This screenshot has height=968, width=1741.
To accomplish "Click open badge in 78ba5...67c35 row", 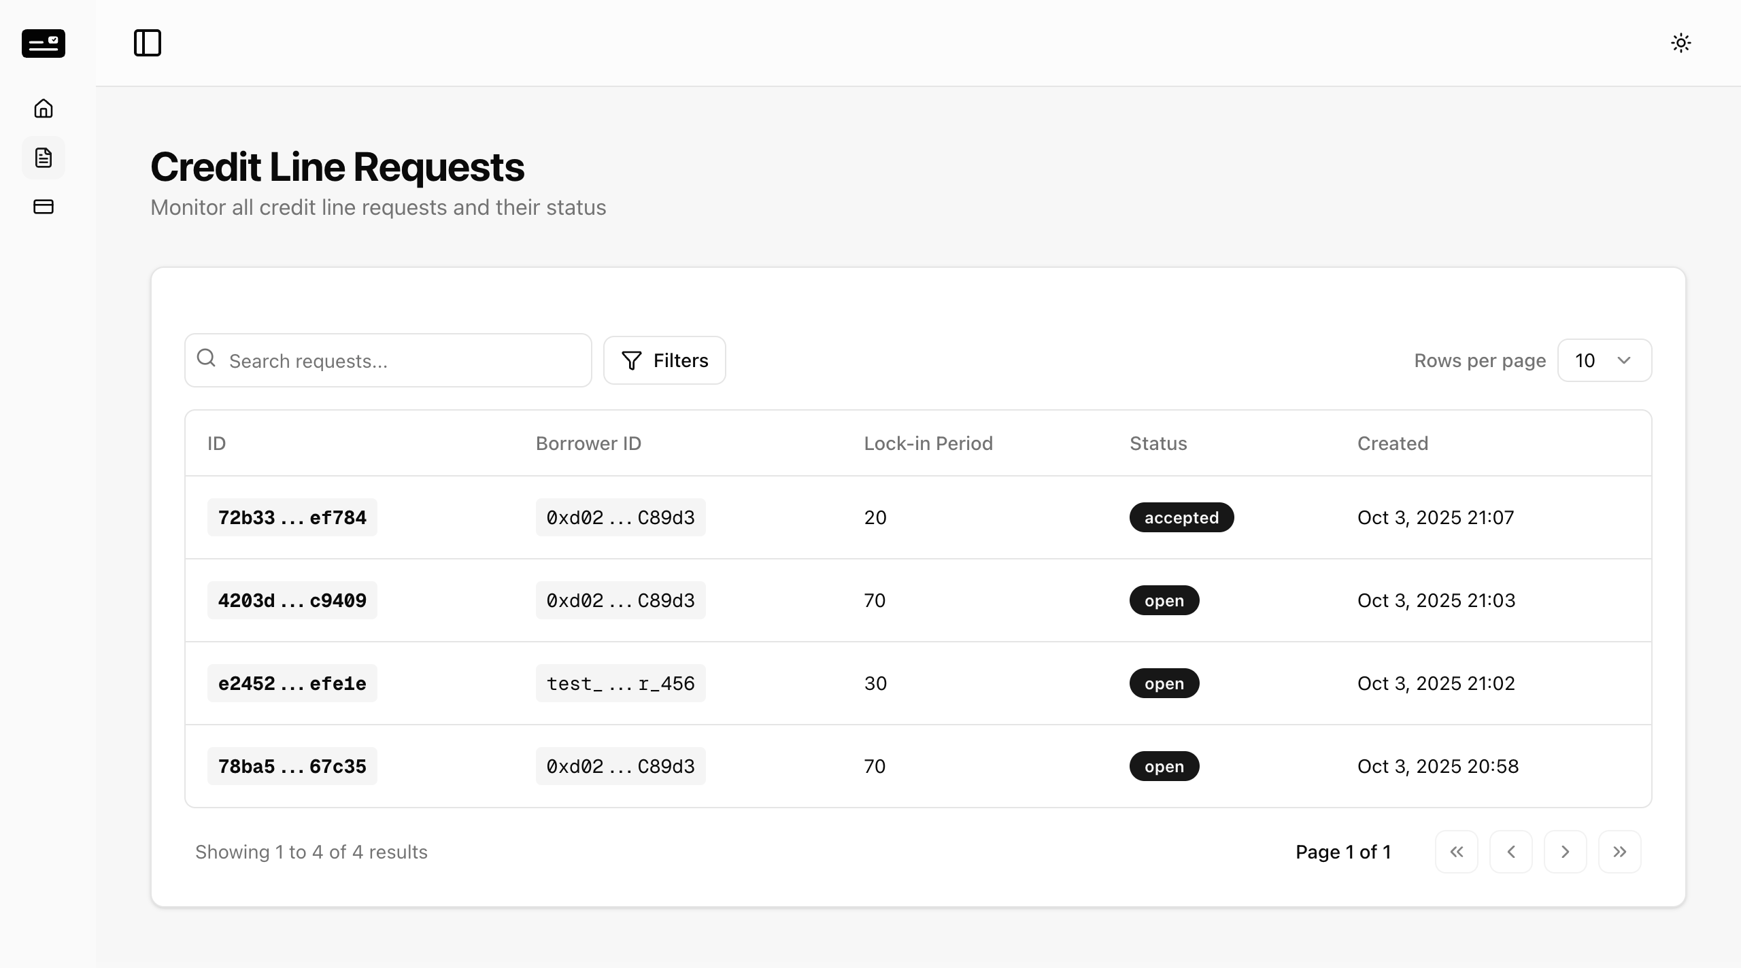I will coord(1164,766).
